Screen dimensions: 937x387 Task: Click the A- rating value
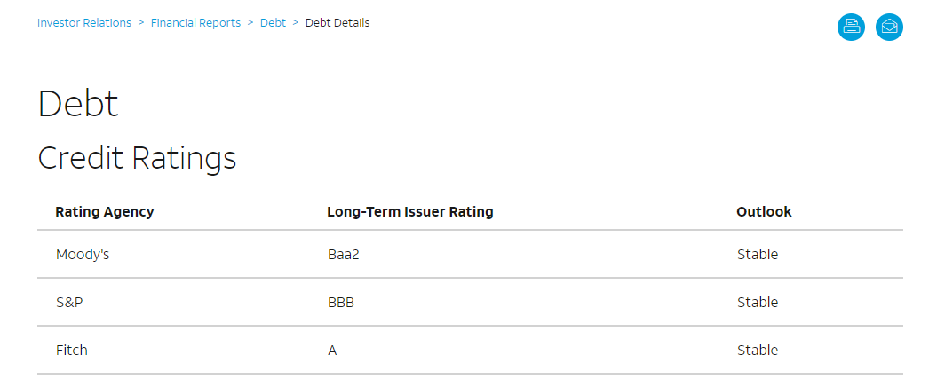[x=335, y=350]
